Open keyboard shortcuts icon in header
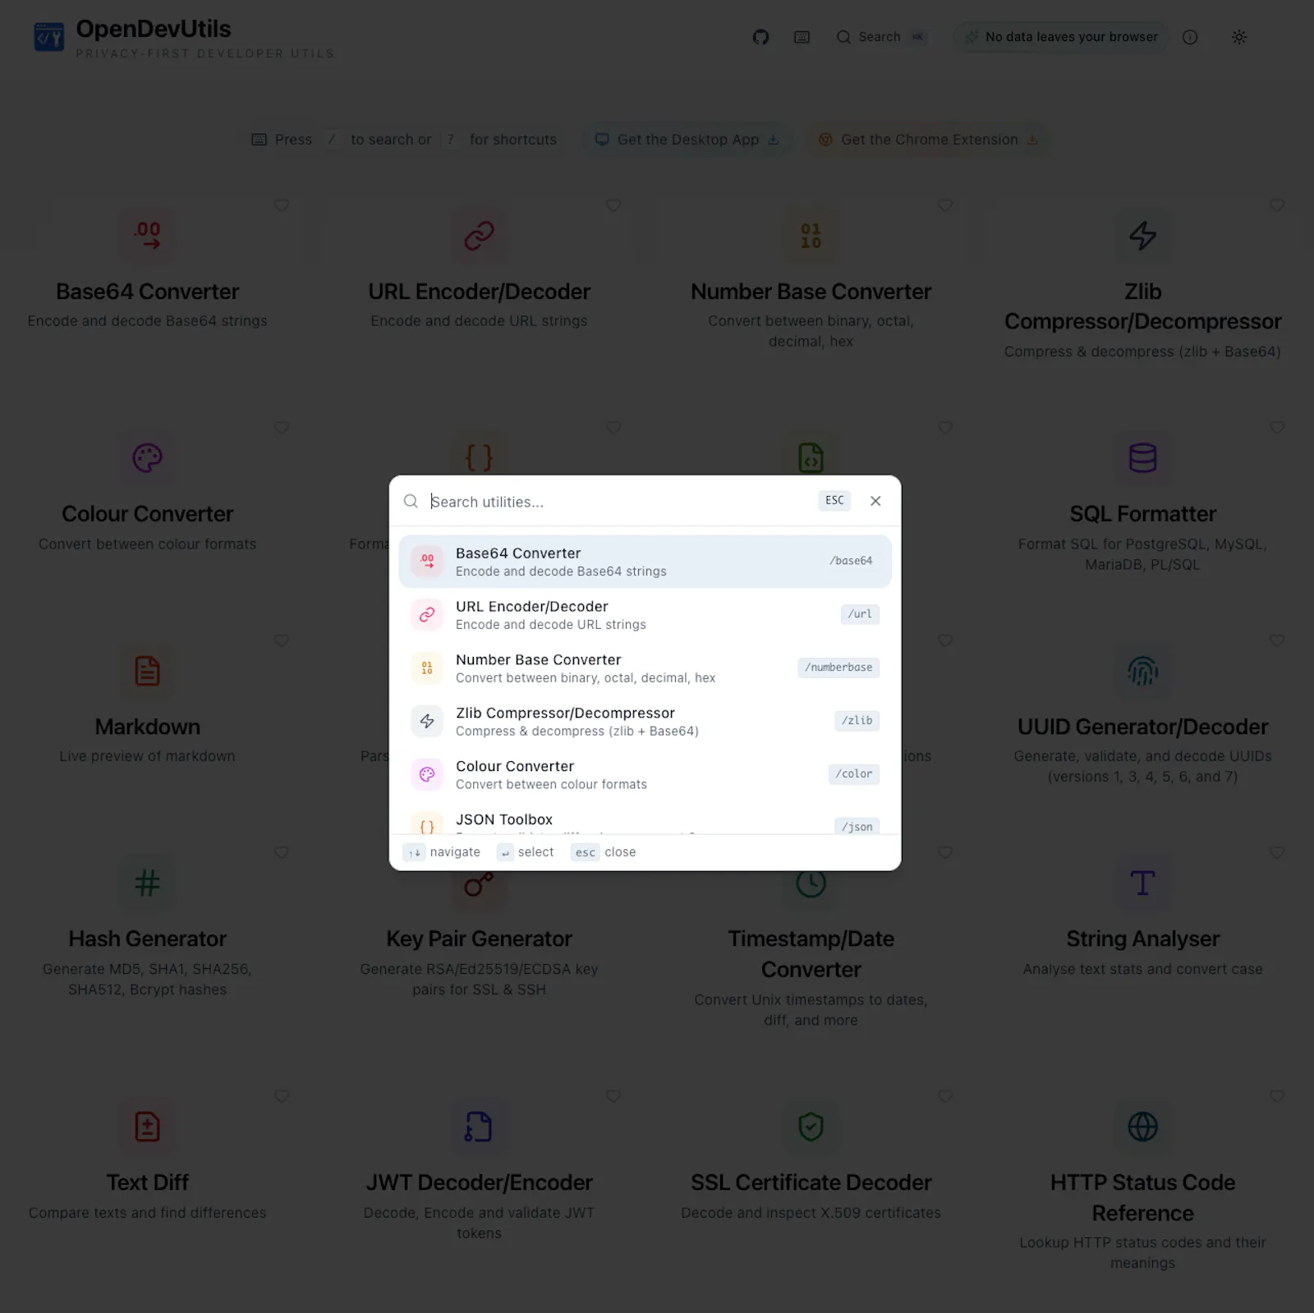This screenshot has height=1313, width=1314. (x=802, y=37)
